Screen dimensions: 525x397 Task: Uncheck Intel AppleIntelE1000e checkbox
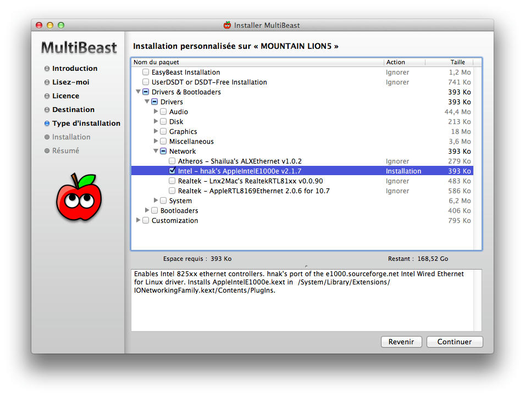pyautogui.click(x=172, y=171)
